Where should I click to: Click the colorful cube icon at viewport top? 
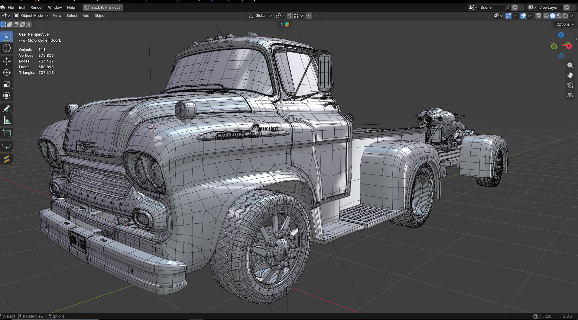(x=287, y=24)
